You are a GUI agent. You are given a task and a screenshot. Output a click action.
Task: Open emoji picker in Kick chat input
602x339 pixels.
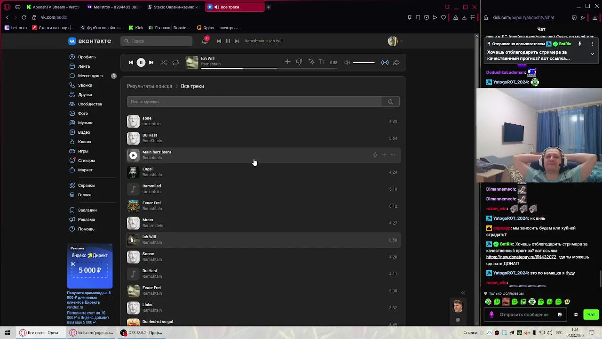559,315
